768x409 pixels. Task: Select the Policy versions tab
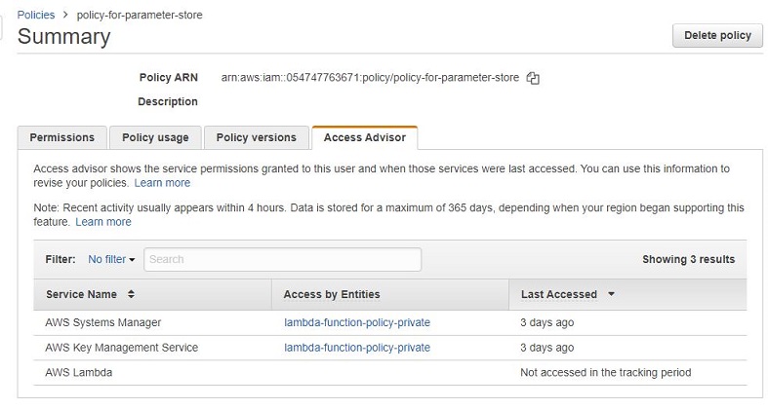[257, 138]
